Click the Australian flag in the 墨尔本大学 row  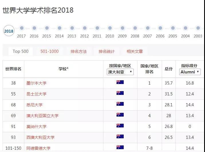pos(120,82)
